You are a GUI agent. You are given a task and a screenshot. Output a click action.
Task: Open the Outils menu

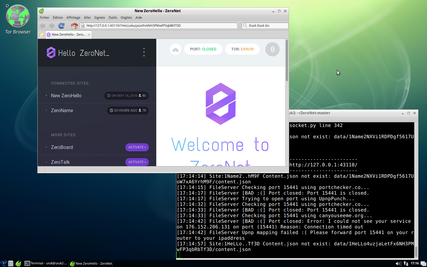[x=113, y=18]
